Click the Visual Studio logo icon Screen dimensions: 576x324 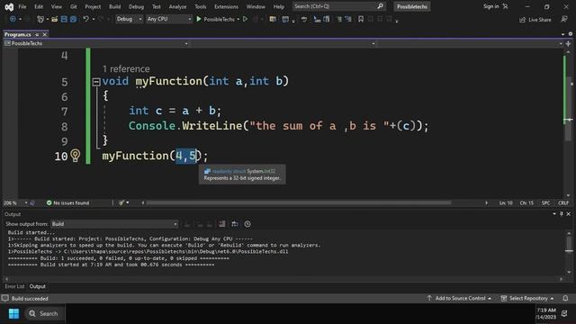coord(9,6)
